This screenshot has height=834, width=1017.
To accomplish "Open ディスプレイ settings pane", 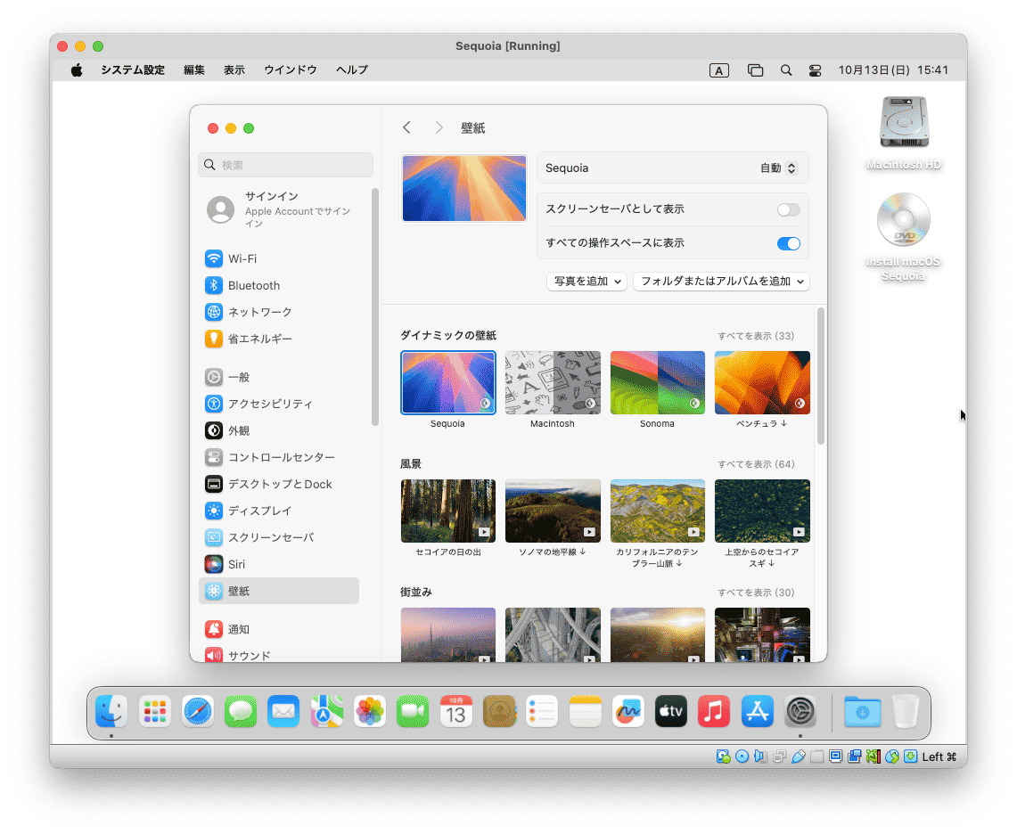I will (279, 511).
